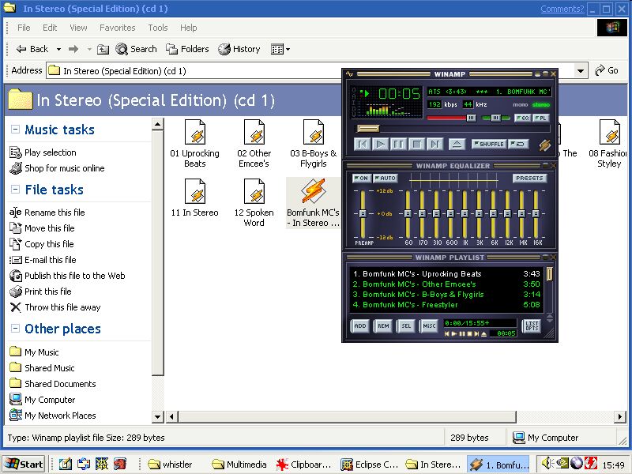Viewport: 632px width, 474px height.
Task: Open the MISC menu in the playlist window
Action: [429, 325]
